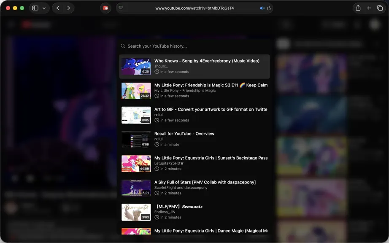Reload the page
Screen dimensions: 389x243
click(269, 8)
